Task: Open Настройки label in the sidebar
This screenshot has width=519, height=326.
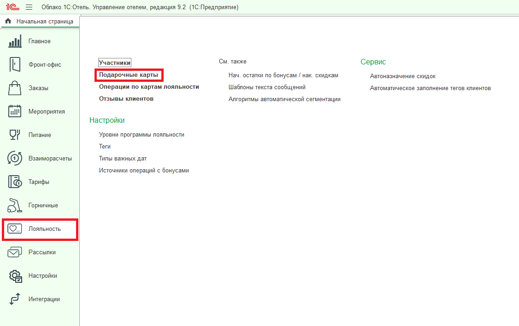Action: point(43,276)
